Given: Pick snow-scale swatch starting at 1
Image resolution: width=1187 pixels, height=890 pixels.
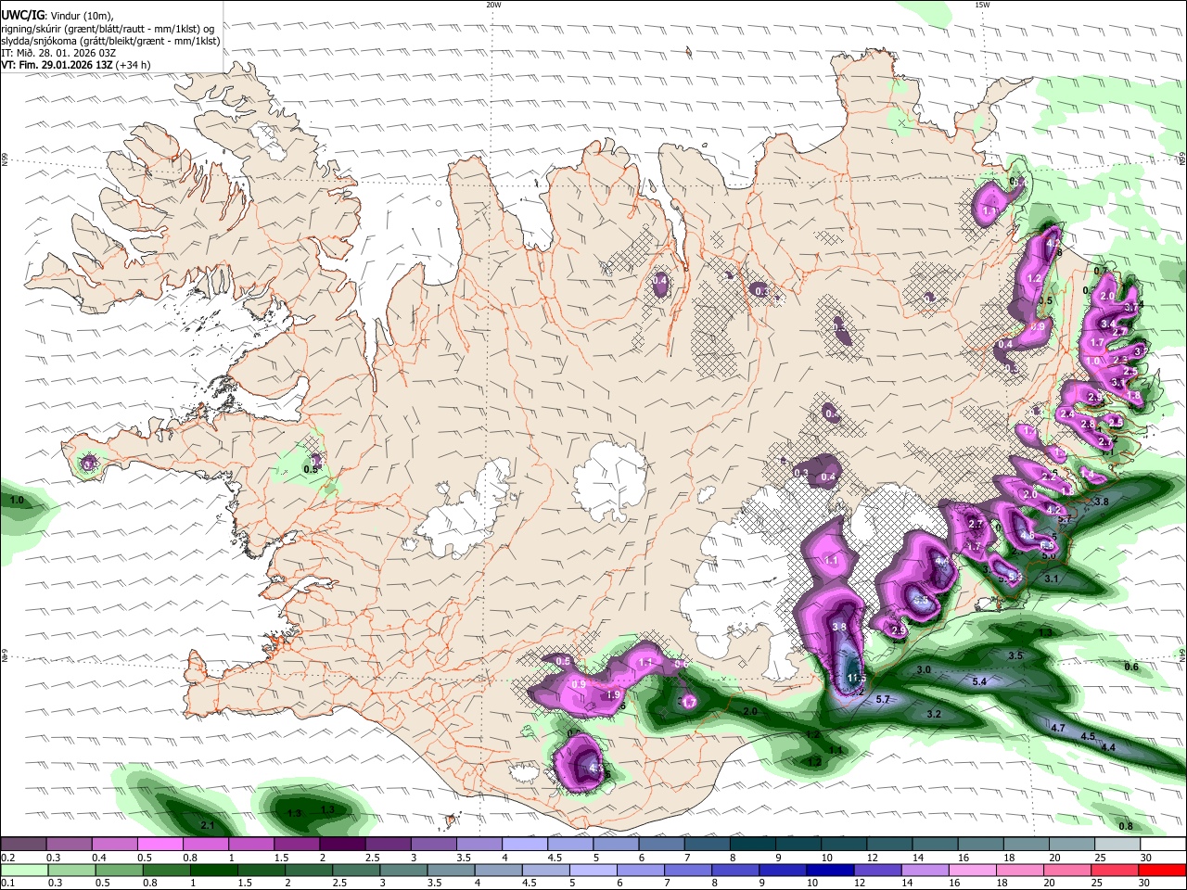Looking at the screenshot, I should pyautogui.click(x=250, y=845).
